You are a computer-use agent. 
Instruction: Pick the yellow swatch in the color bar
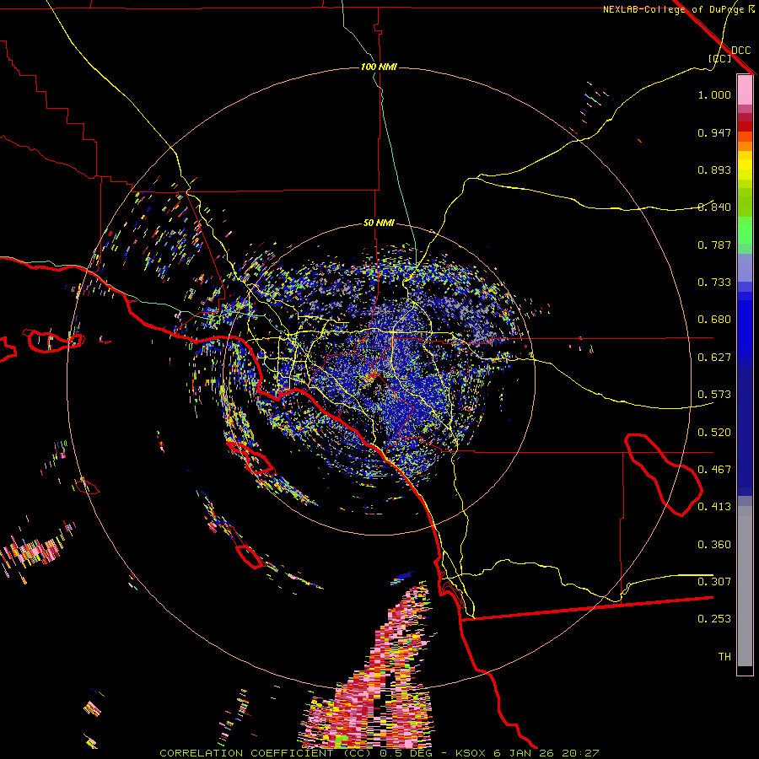coord(745,165)
